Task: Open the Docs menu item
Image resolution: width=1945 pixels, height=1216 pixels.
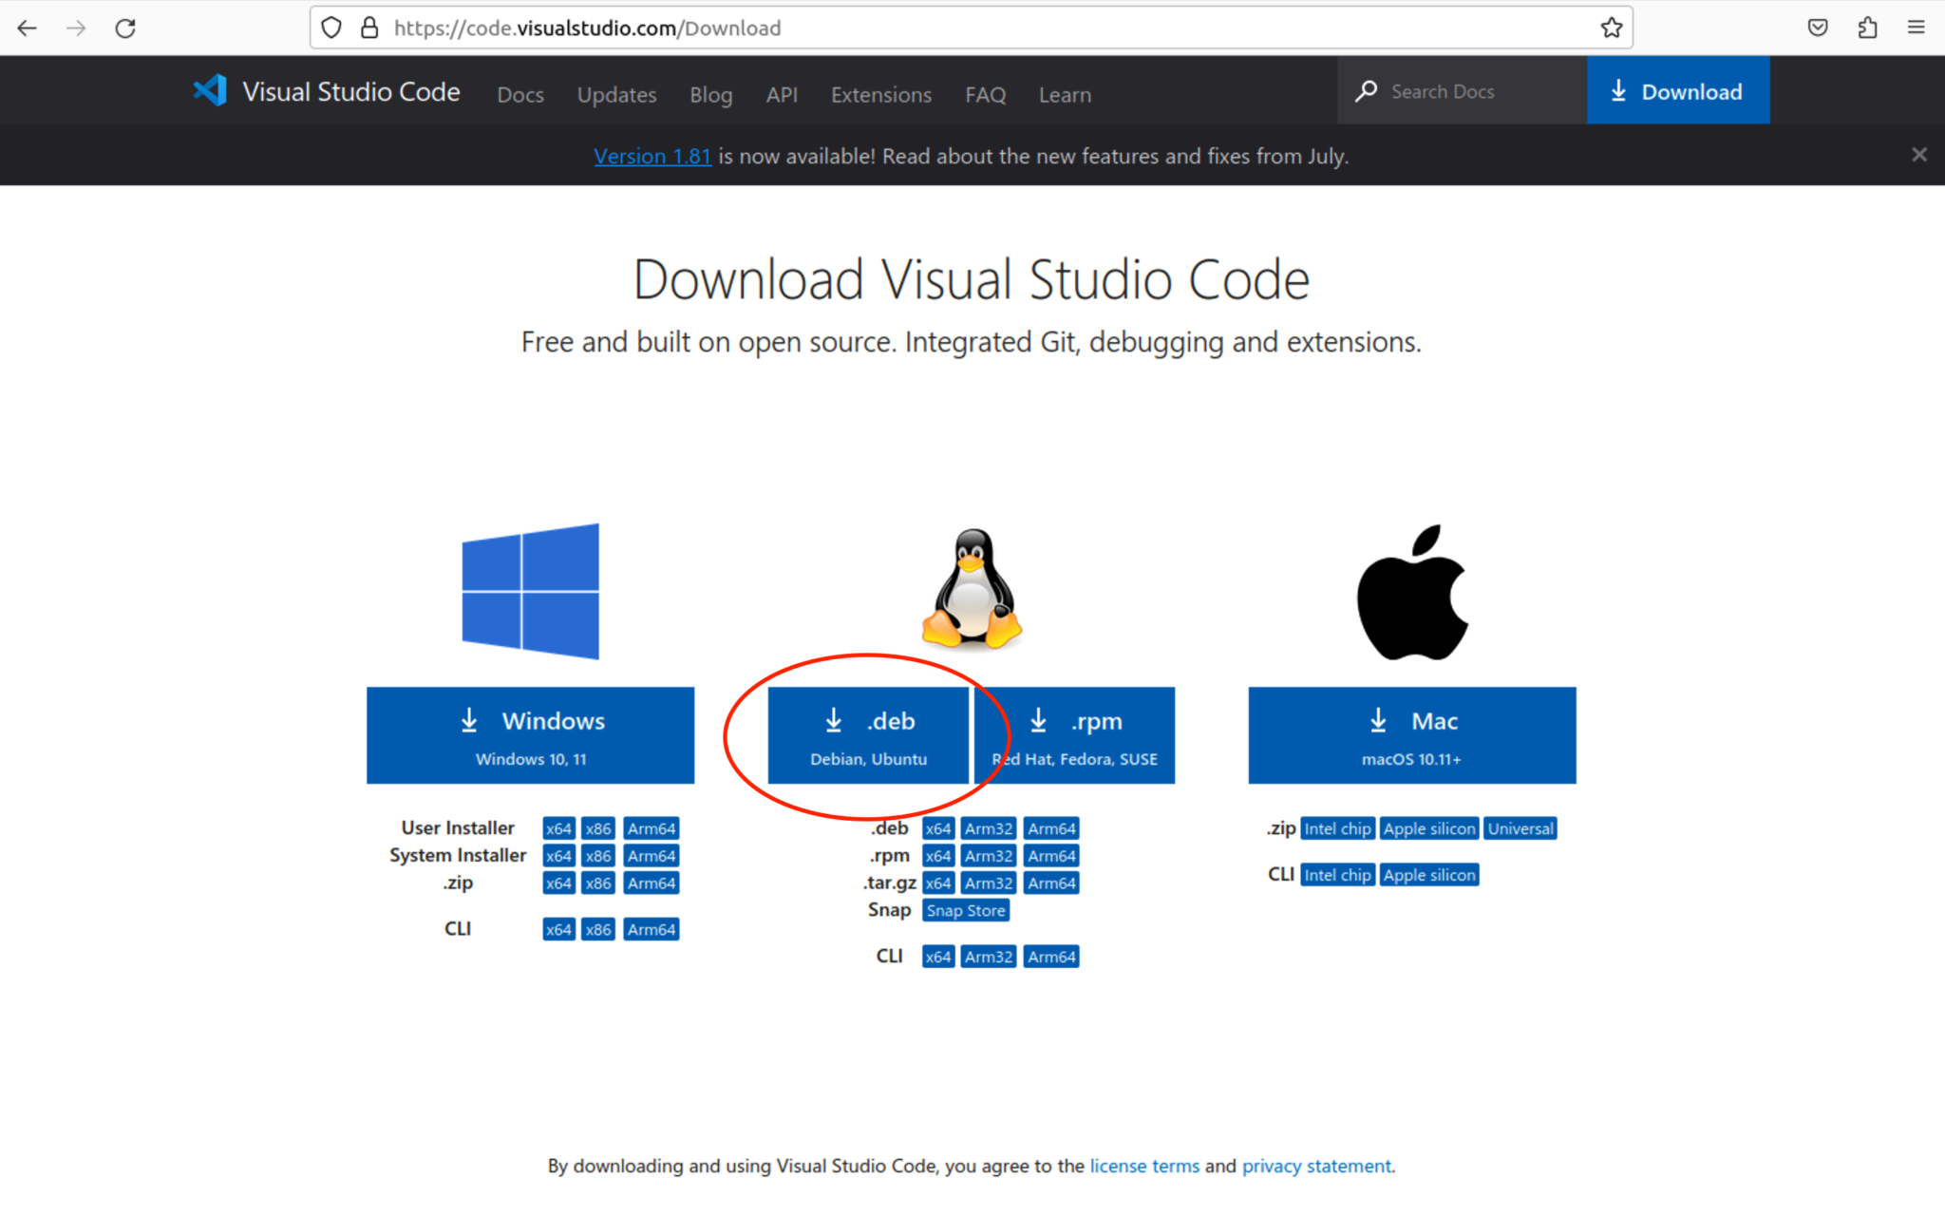Action: tap(519, 94)
